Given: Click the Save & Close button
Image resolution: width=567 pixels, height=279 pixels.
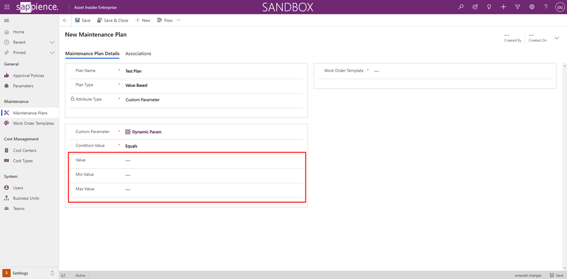Looking at the screenshot, I should [x=113, y=20].
